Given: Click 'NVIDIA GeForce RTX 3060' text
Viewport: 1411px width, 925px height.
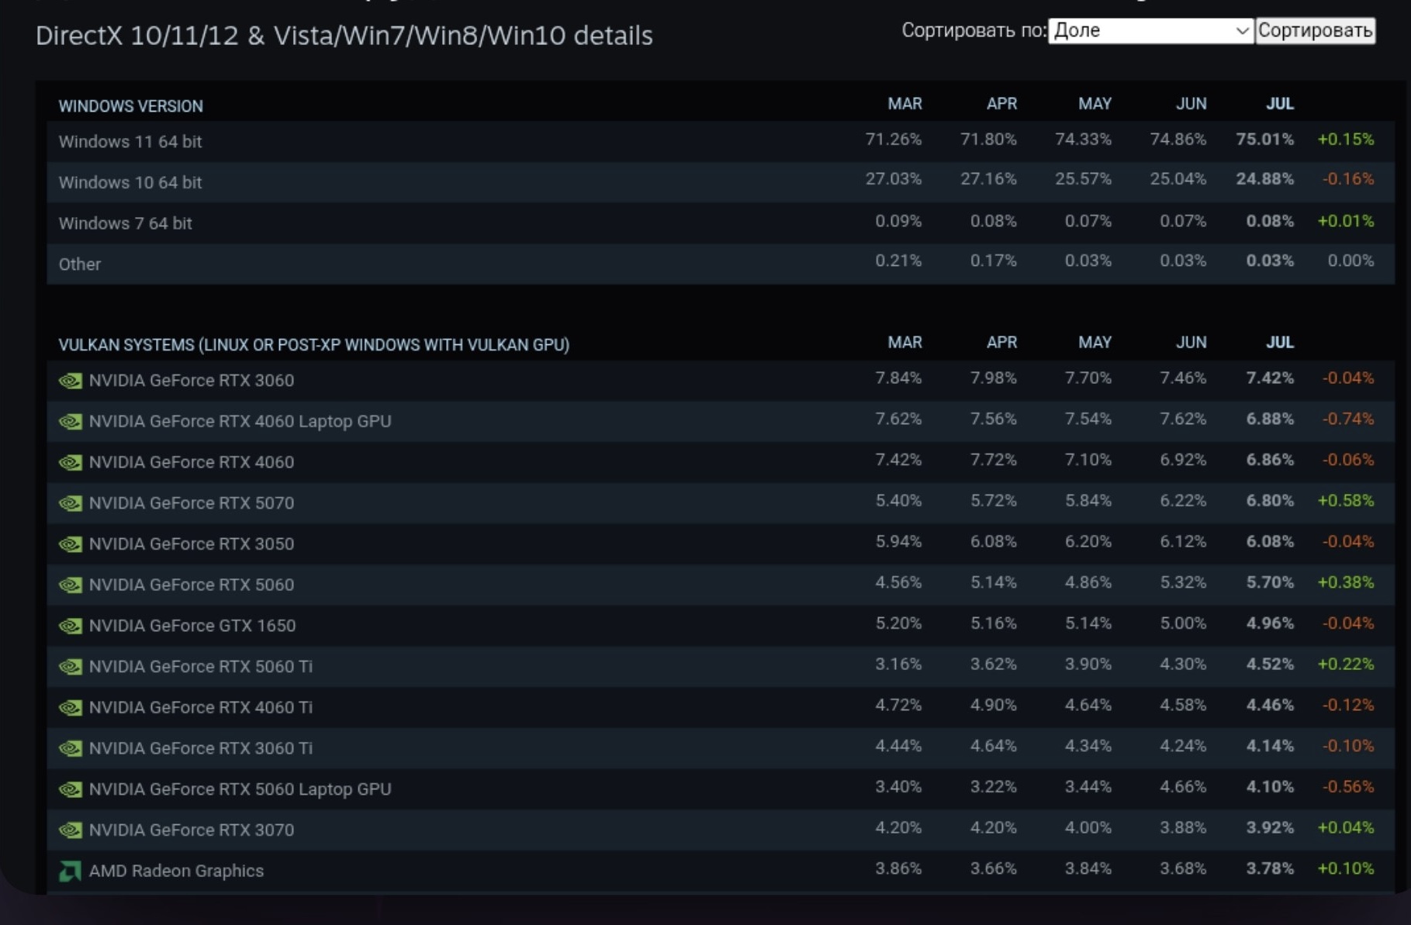Looking at the screenshot, I should (x=192, y=381).
